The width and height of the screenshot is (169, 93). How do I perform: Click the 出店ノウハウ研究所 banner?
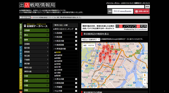point(114,27)
